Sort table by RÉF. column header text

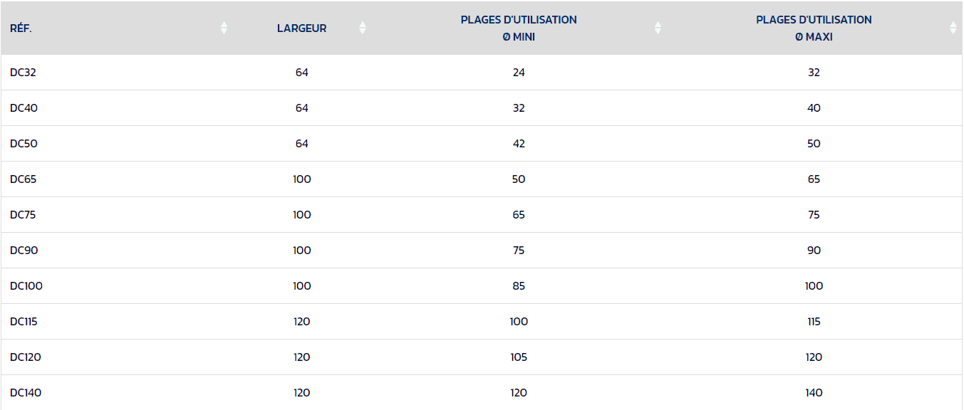21,28
